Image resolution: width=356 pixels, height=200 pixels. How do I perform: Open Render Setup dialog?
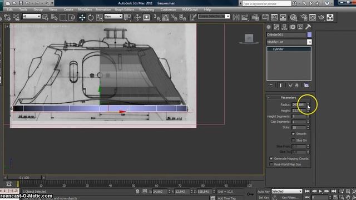[x=304, y=17]
